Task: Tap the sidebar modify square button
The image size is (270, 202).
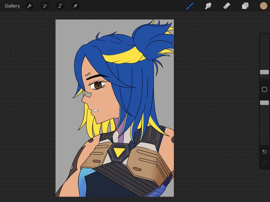Action: (264, 90)
